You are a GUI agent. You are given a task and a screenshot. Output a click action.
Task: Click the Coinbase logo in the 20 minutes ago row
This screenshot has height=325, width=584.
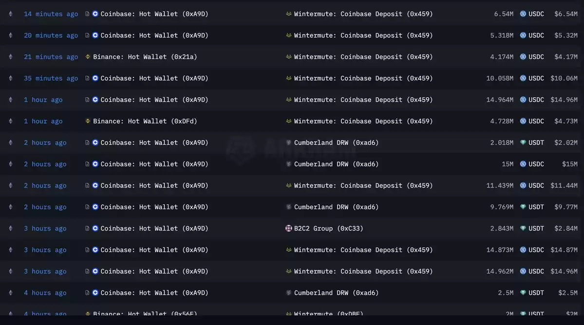coord(95,36)
